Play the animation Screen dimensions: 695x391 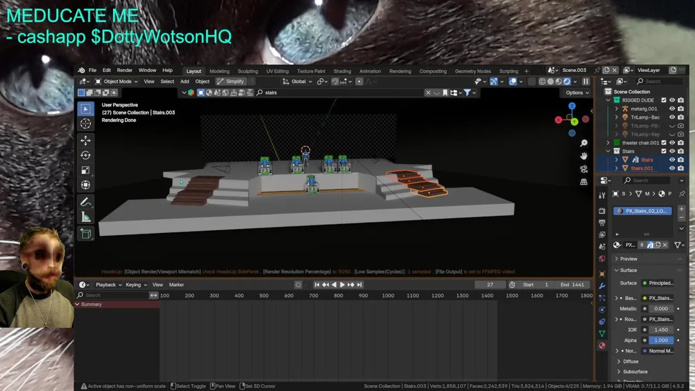pyautogui.click(x=342, y=285)
